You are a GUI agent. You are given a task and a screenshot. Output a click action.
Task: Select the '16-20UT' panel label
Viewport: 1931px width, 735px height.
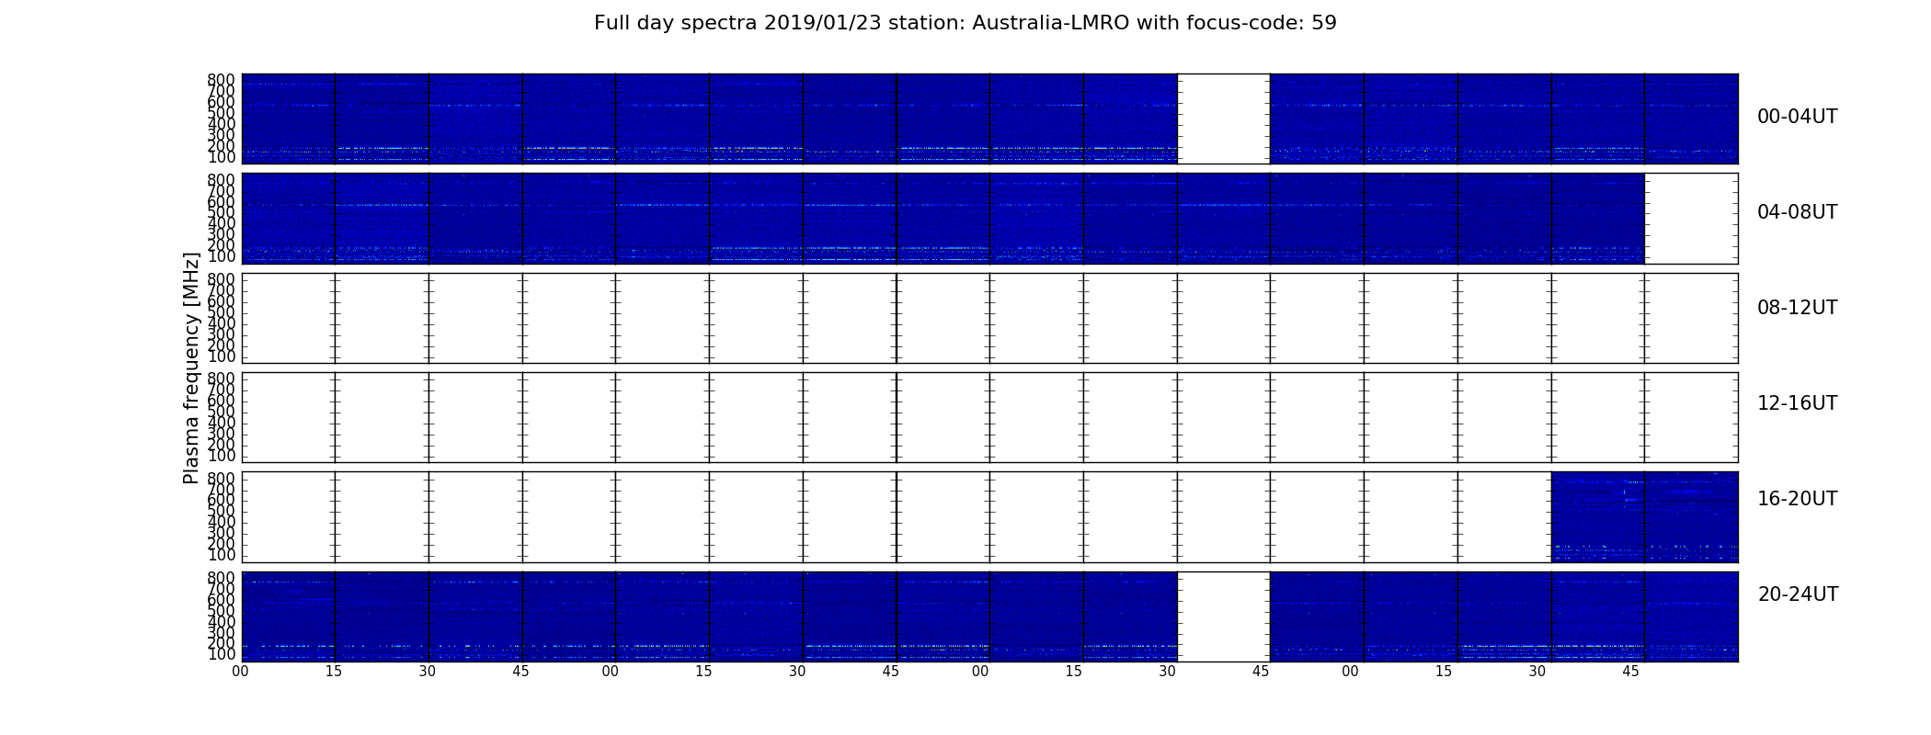tap(1797, 499)
